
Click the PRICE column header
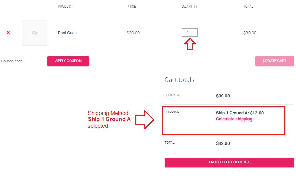click(x=131, y=7)
